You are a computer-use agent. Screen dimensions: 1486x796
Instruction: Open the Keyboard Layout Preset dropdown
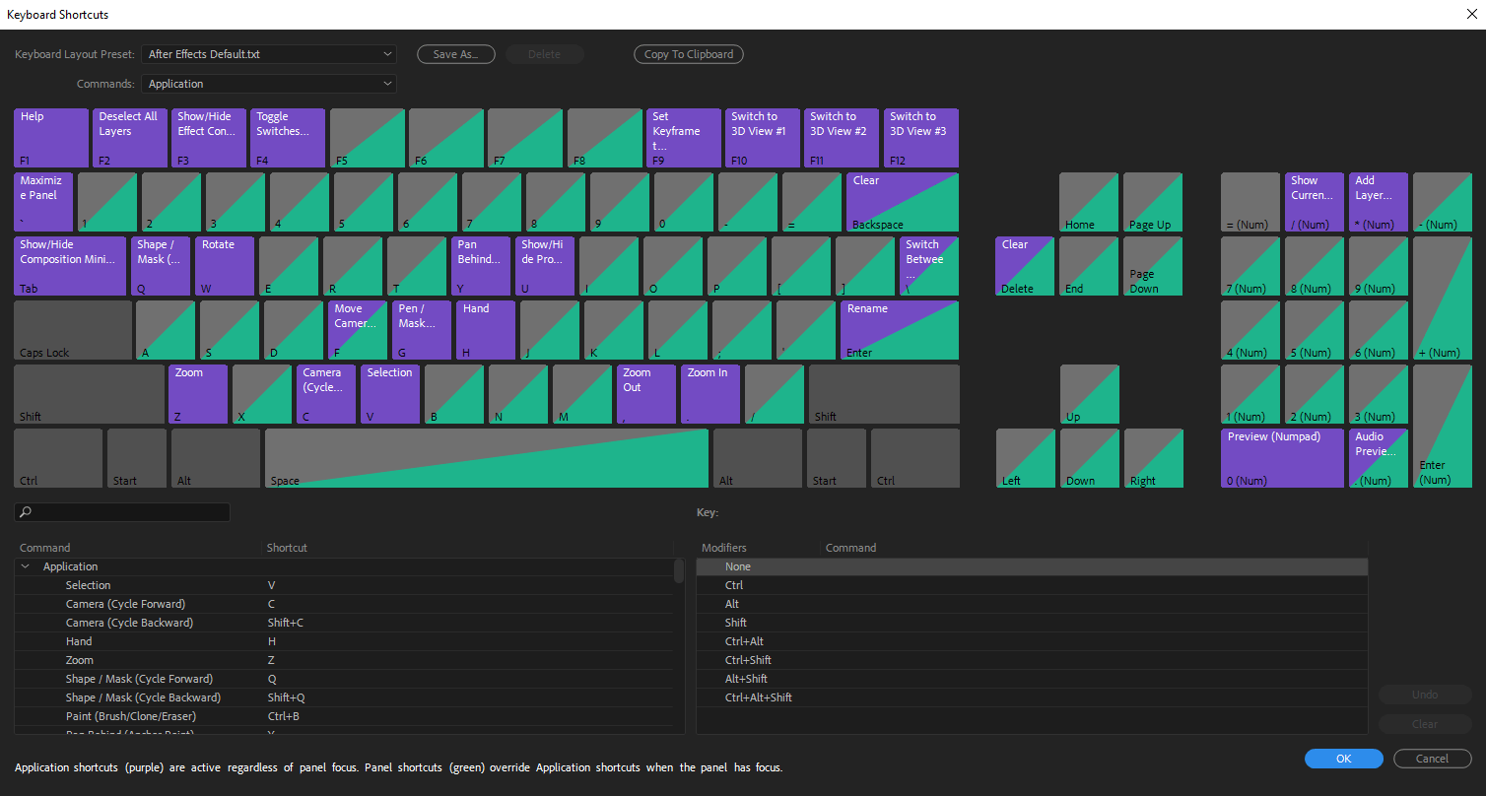pyautogui.click(x=268, y=54)
